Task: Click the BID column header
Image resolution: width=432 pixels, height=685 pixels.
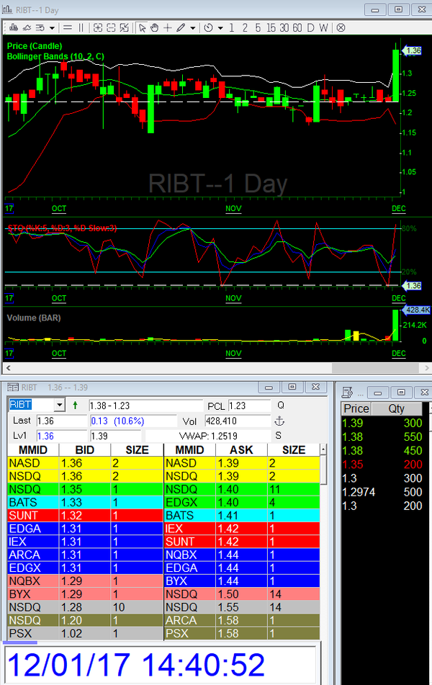Action: click(85, 450)
